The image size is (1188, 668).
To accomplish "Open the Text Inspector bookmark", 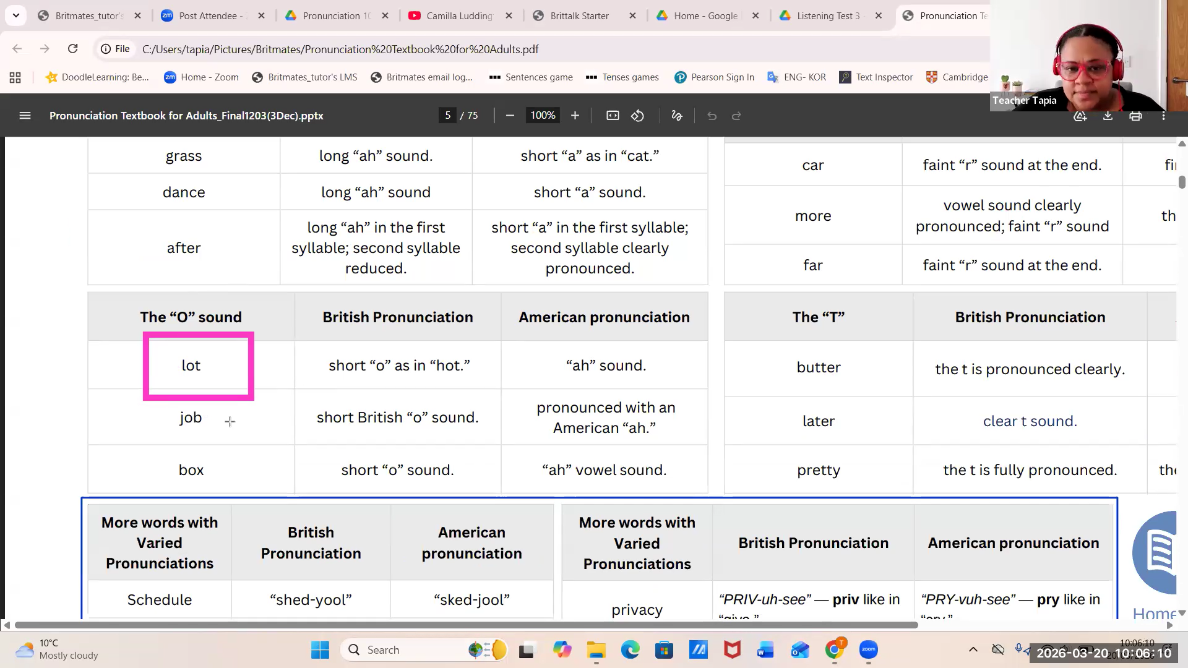I will point(876,77).
